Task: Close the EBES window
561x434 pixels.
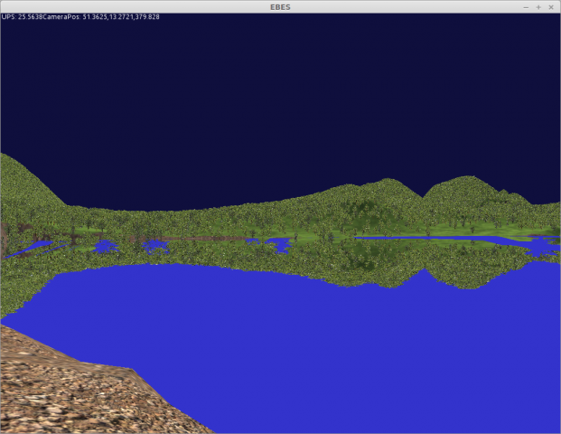Action: coord(551,5)
